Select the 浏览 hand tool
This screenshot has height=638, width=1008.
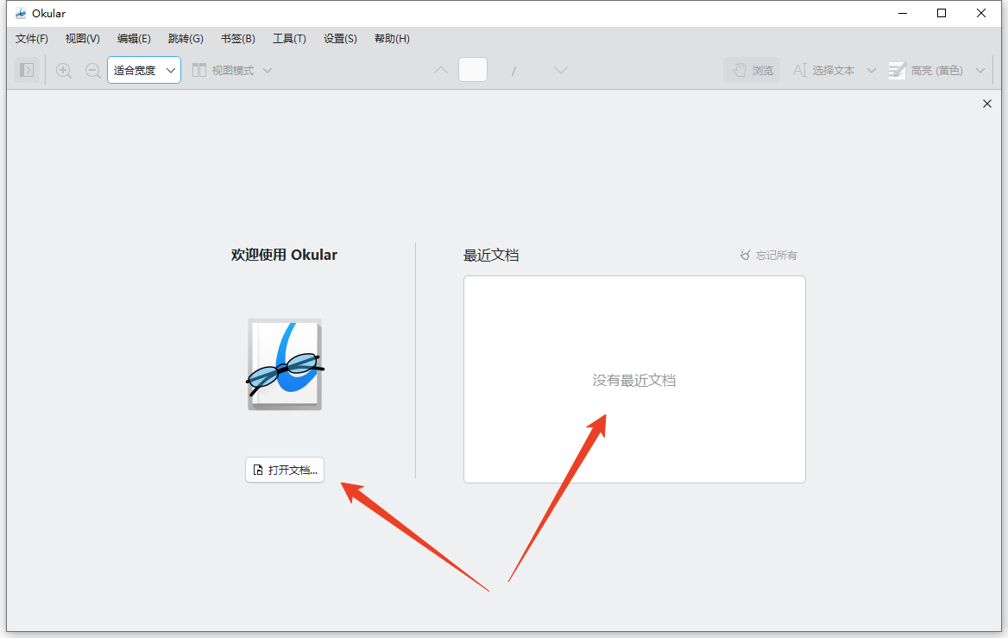752,71
